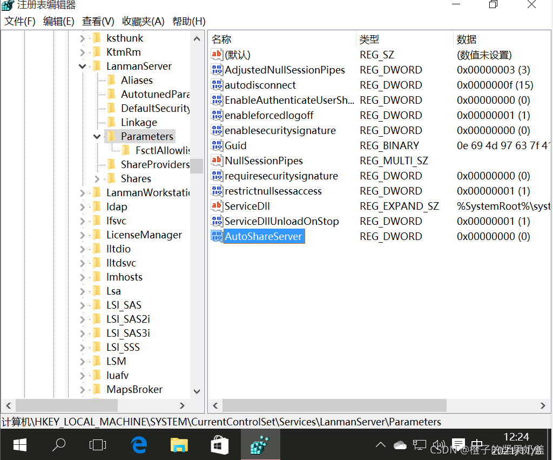Click the DWORD icon of AdjustedNullSessionPipes
Viewport: 553px width, 460px height.
tap(217, 70)
